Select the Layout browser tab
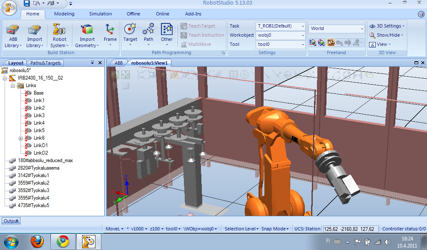The height and width of the screenshot is (250, 427). 16,63
